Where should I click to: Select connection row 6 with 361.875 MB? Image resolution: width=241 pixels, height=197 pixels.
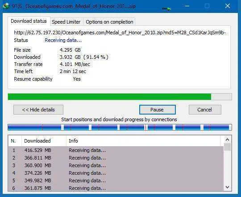116,188
